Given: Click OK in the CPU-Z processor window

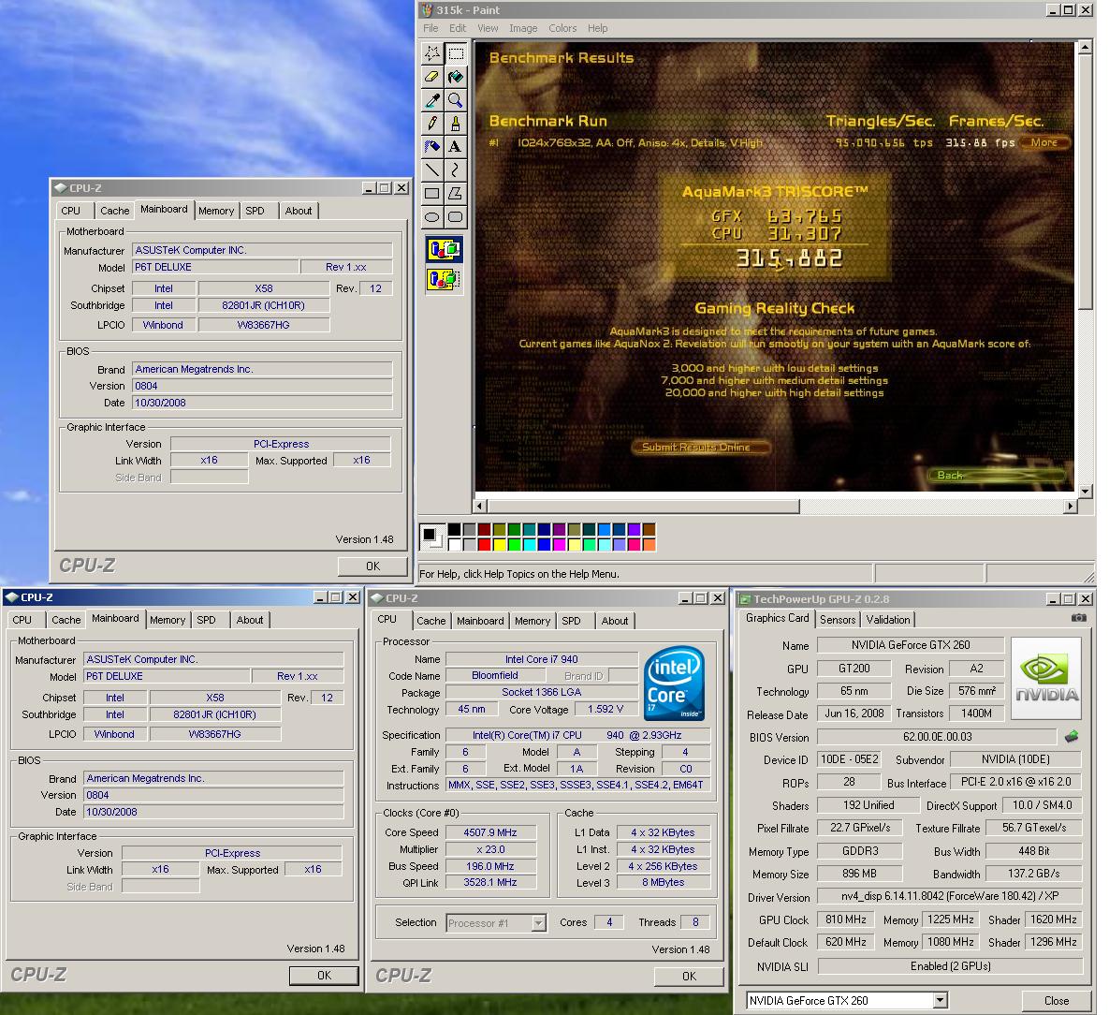Looking at the screenshot, I should pyautogui.click(x=689, y=976).
